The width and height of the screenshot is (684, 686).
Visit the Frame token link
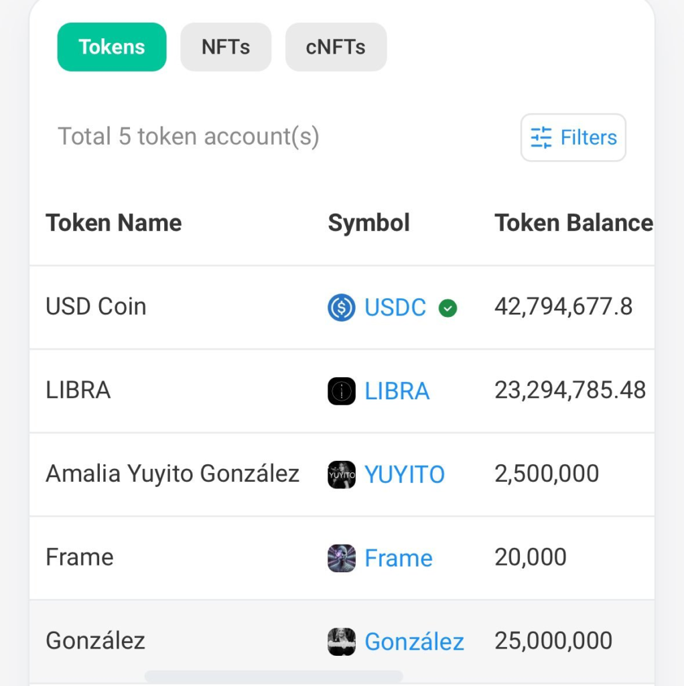tap(399, 558)
